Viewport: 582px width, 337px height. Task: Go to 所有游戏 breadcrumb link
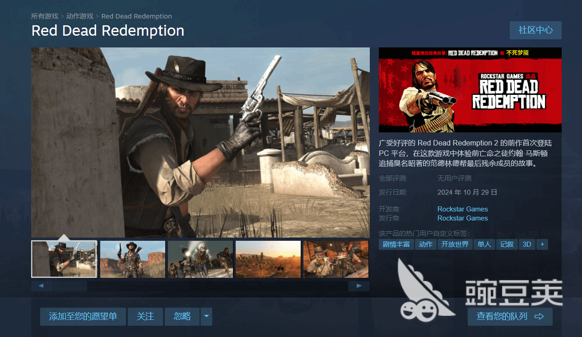(45, 16)
